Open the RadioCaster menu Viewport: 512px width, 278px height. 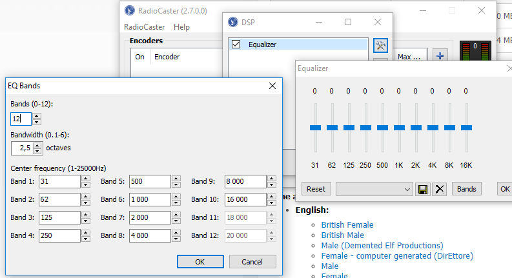click(x=145, y=27)
